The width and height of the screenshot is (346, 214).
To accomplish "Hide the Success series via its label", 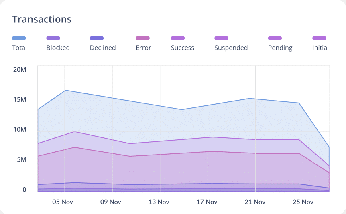I will coord(183,48).
